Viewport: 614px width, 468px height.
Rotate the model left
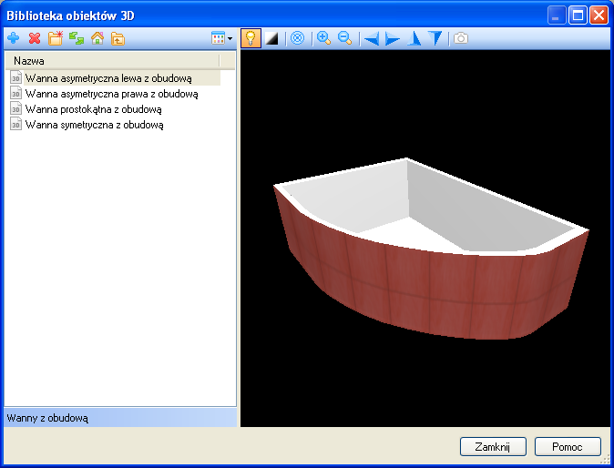(x=371, y=38)
